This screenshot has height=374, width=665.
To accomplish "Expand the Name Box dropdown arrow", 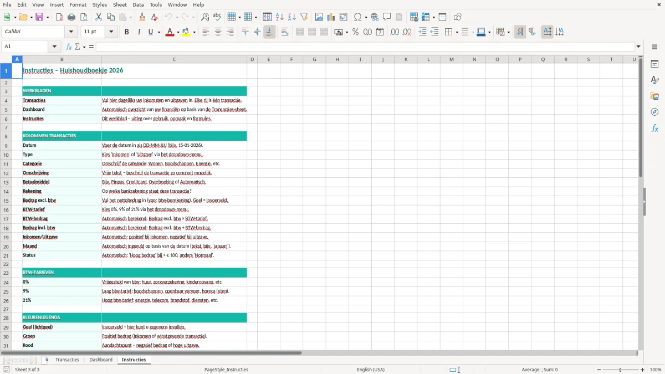I will tap(54, 47).
